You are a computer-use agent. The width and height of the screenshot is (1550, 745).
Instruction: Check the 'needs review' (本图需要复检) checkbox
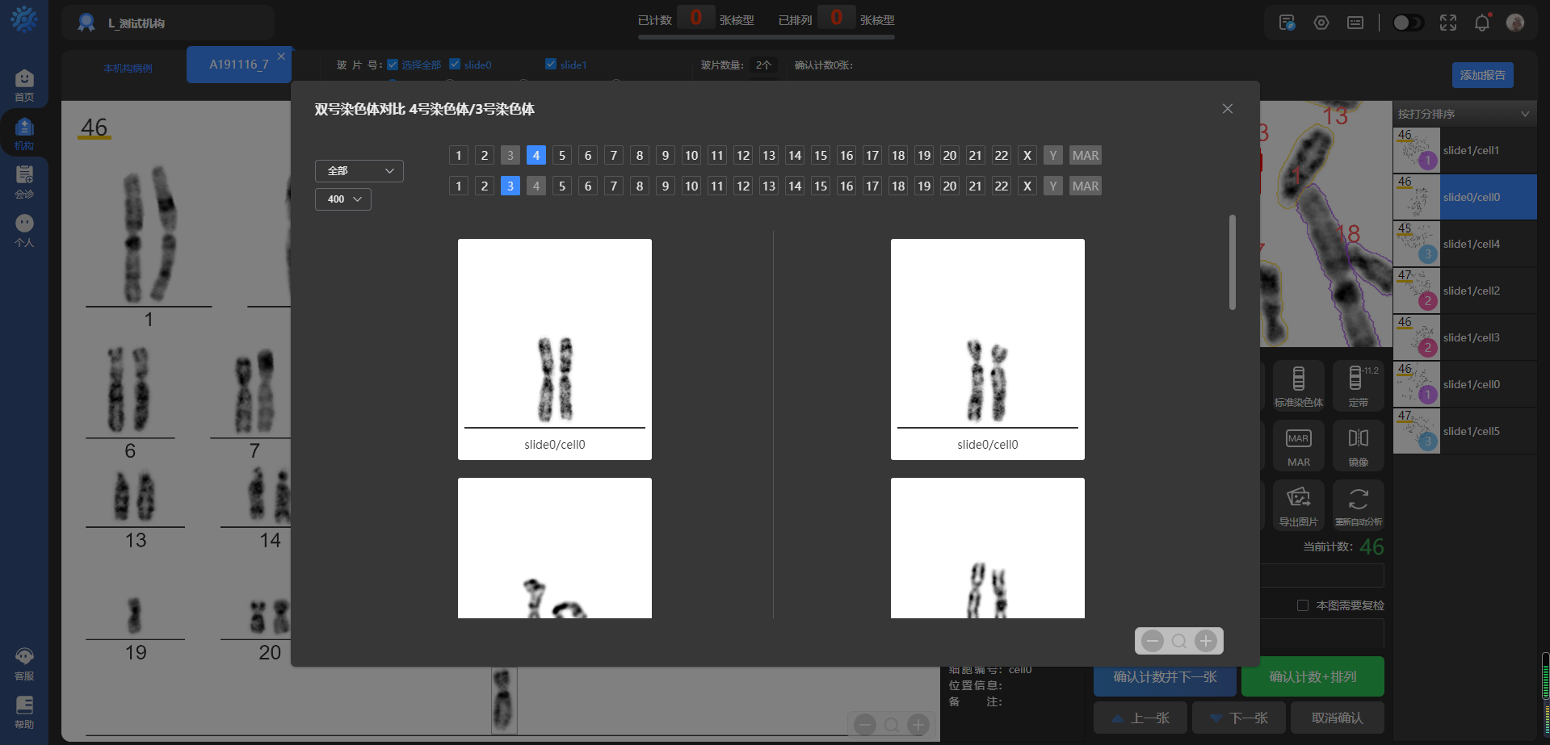[1302, 605]
